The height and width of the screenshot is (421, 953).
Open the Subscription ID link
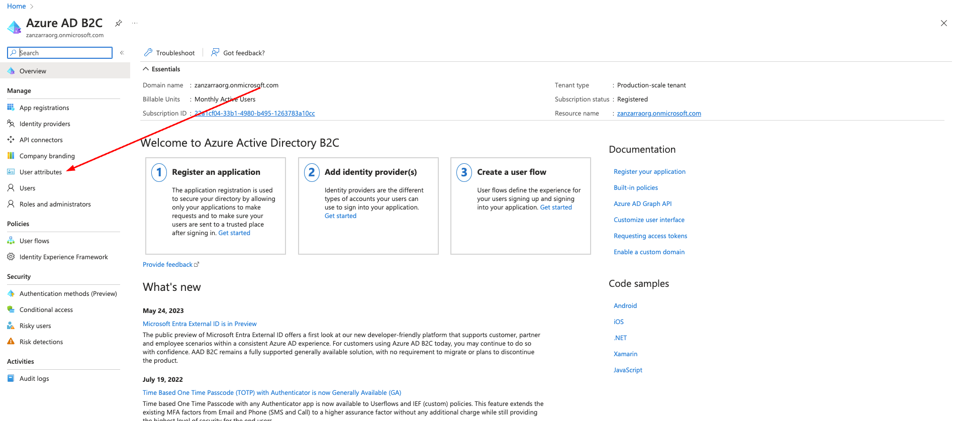tap(255, 114)
